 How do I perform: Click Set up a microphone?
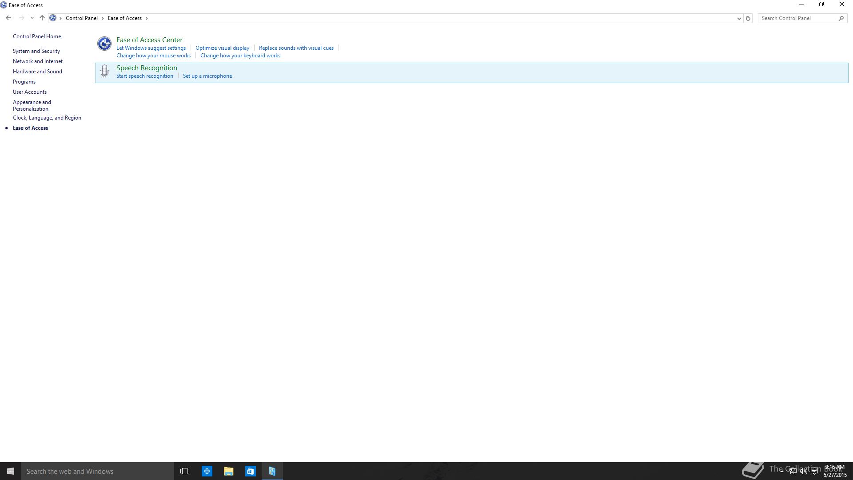click(207, 76)
